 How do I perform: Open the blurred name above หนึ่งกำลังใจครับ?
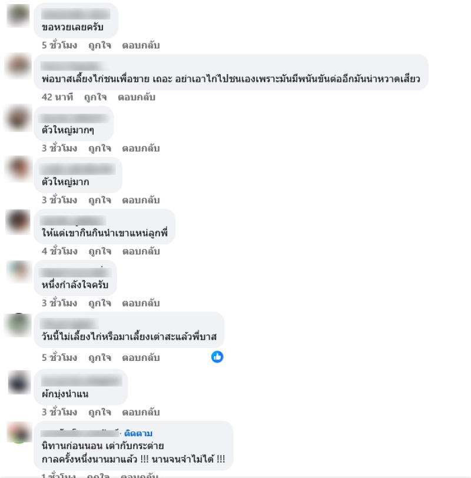tap(75, 272)
